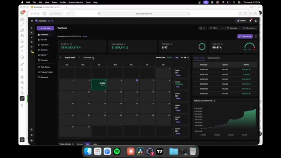
Task: Open the Zella AI assistant
Action: pos(241,21)
